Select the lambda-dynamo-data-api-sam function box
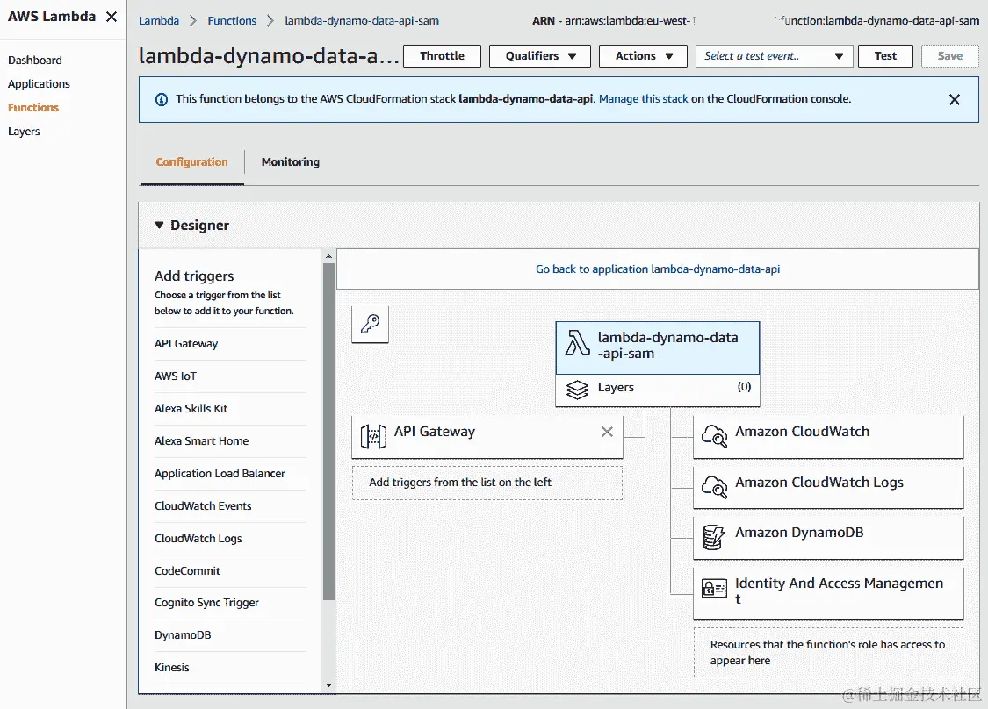Screen dimensions: 988x709 point(657,347)
